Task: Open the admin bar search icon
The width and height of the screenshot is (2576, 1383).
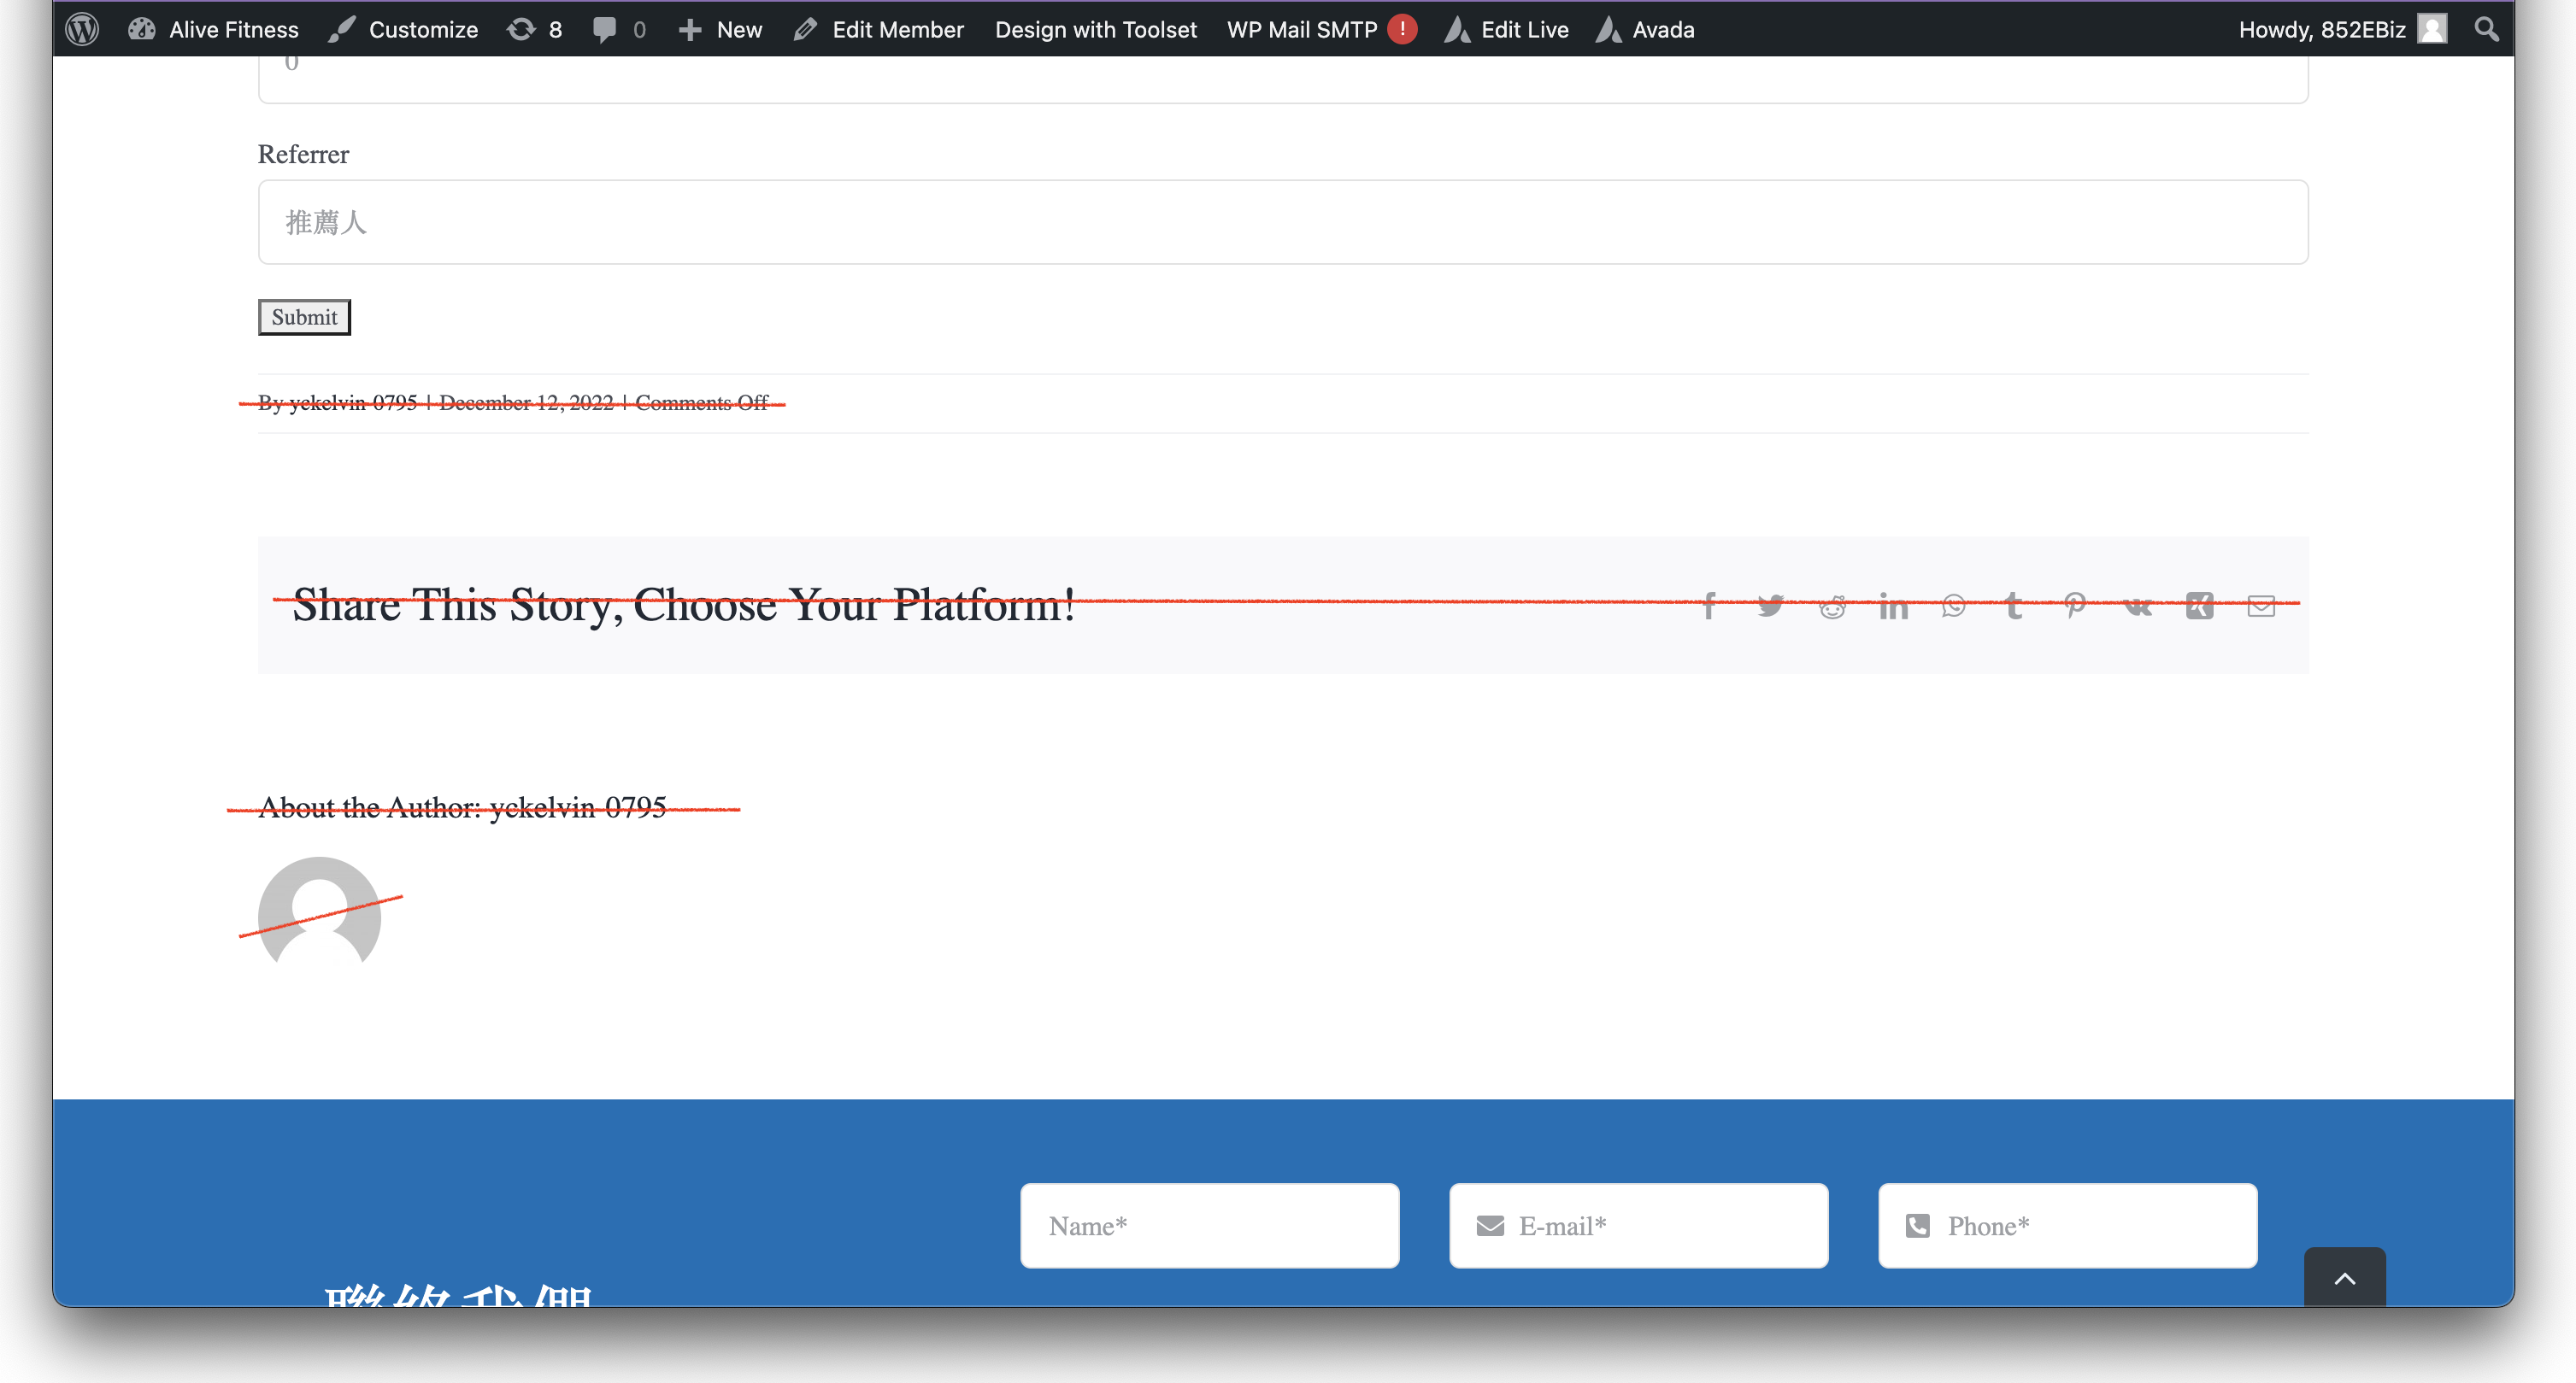Action: 2487,29
